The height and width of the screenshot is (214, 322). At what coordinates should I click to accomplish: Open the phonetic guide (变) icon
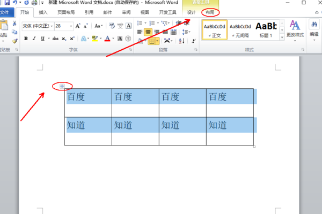[120, 26]
